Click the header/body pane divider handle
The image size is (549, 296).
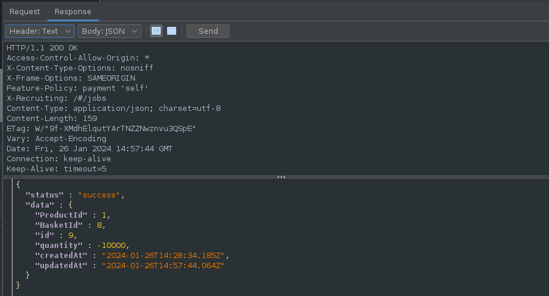click(x=281, y=177)
